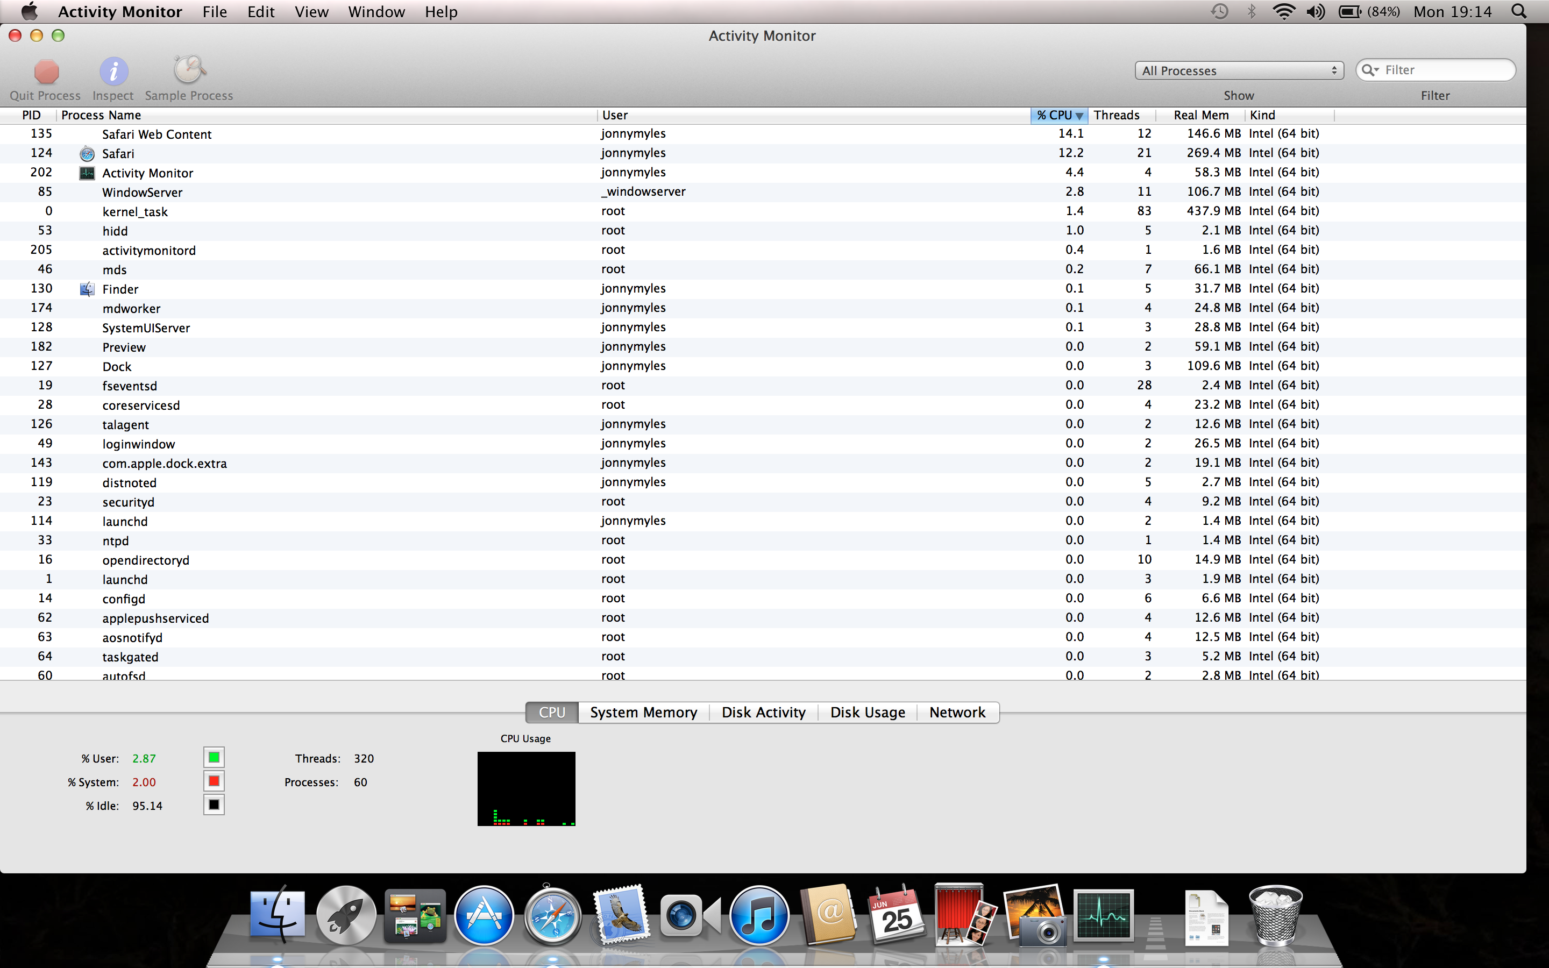Switch to the System Memory tab
Viewport: 1549px width, 968px height.
(643, 713)
